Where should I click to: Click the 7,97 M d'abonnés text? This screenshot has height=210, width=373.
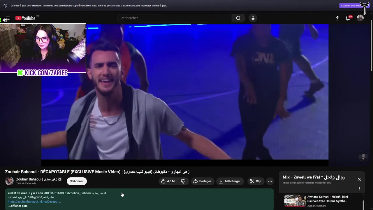click(26, 183)
